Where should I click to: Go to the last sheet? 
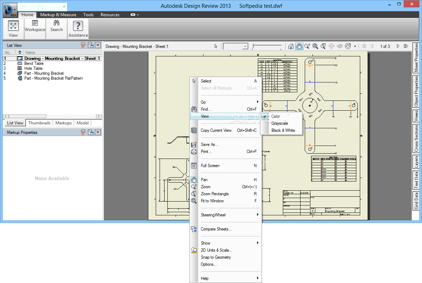pos(406,46)
